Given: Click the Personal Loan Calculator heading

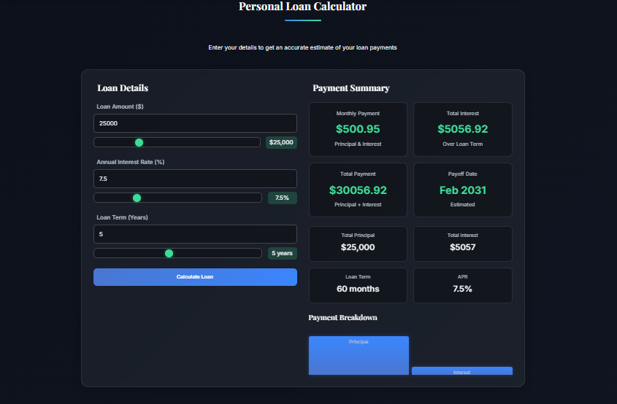Looking at the screenshot, I should pyautogui.click(x=302, y=7).
